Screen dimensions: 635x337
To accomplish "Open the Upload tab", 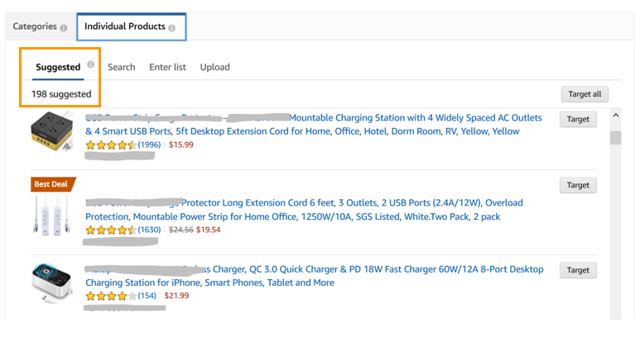I will tap(214, 67).
